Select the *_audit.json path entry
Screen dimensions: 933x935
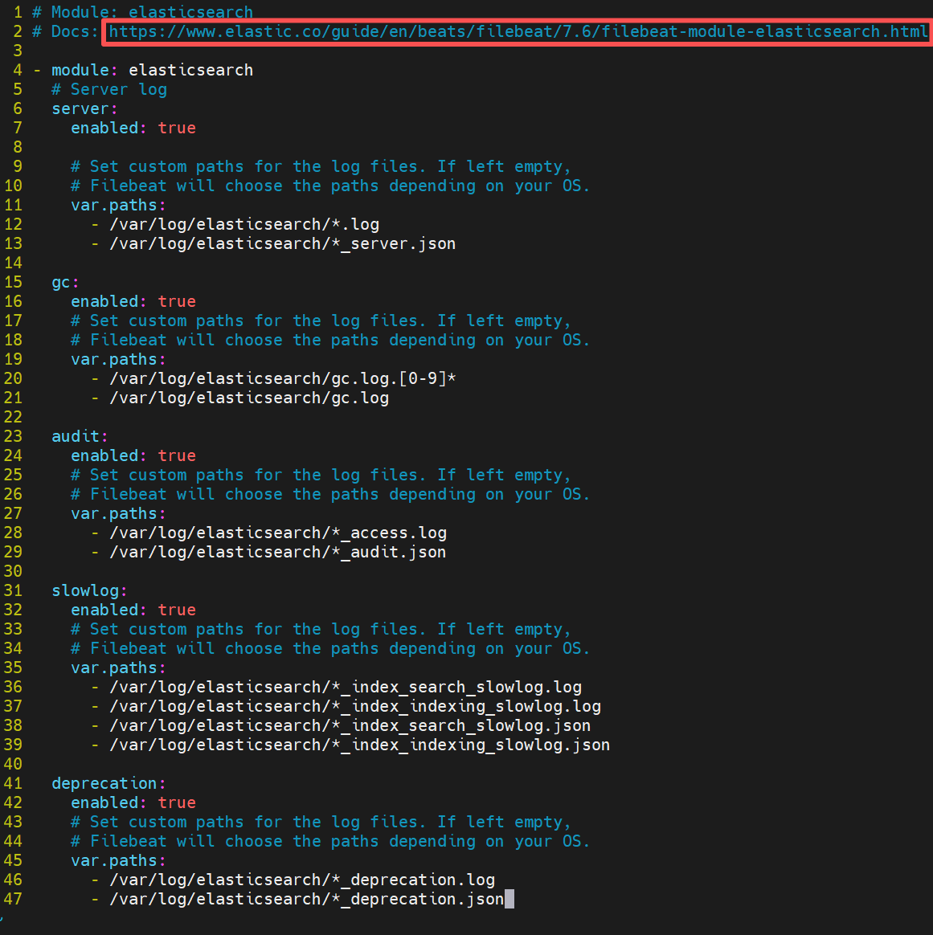[x=277, y=552]
